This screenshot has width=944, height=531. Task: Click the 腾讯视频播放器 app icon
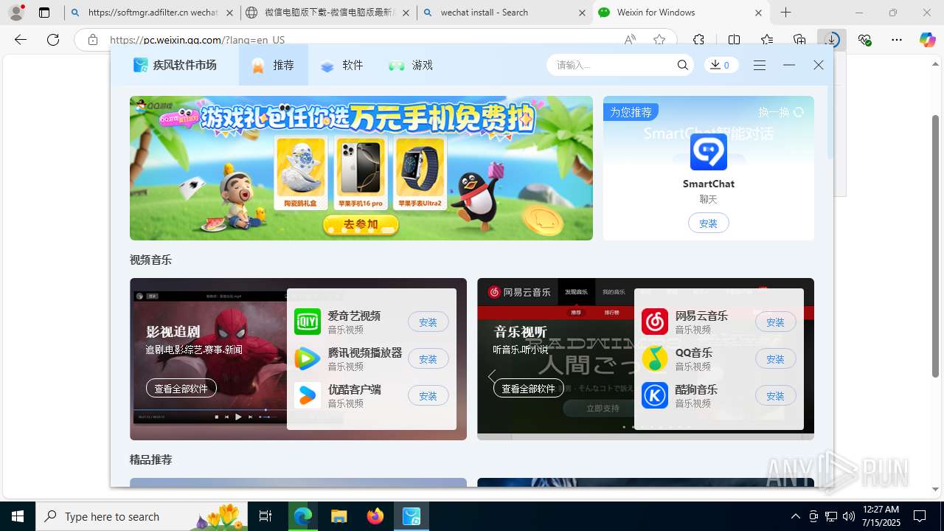pos(308,358)
